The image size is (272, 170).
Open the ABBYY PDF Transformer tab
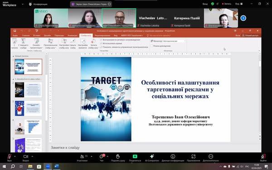pyautogui.click(x=132, y=35)
